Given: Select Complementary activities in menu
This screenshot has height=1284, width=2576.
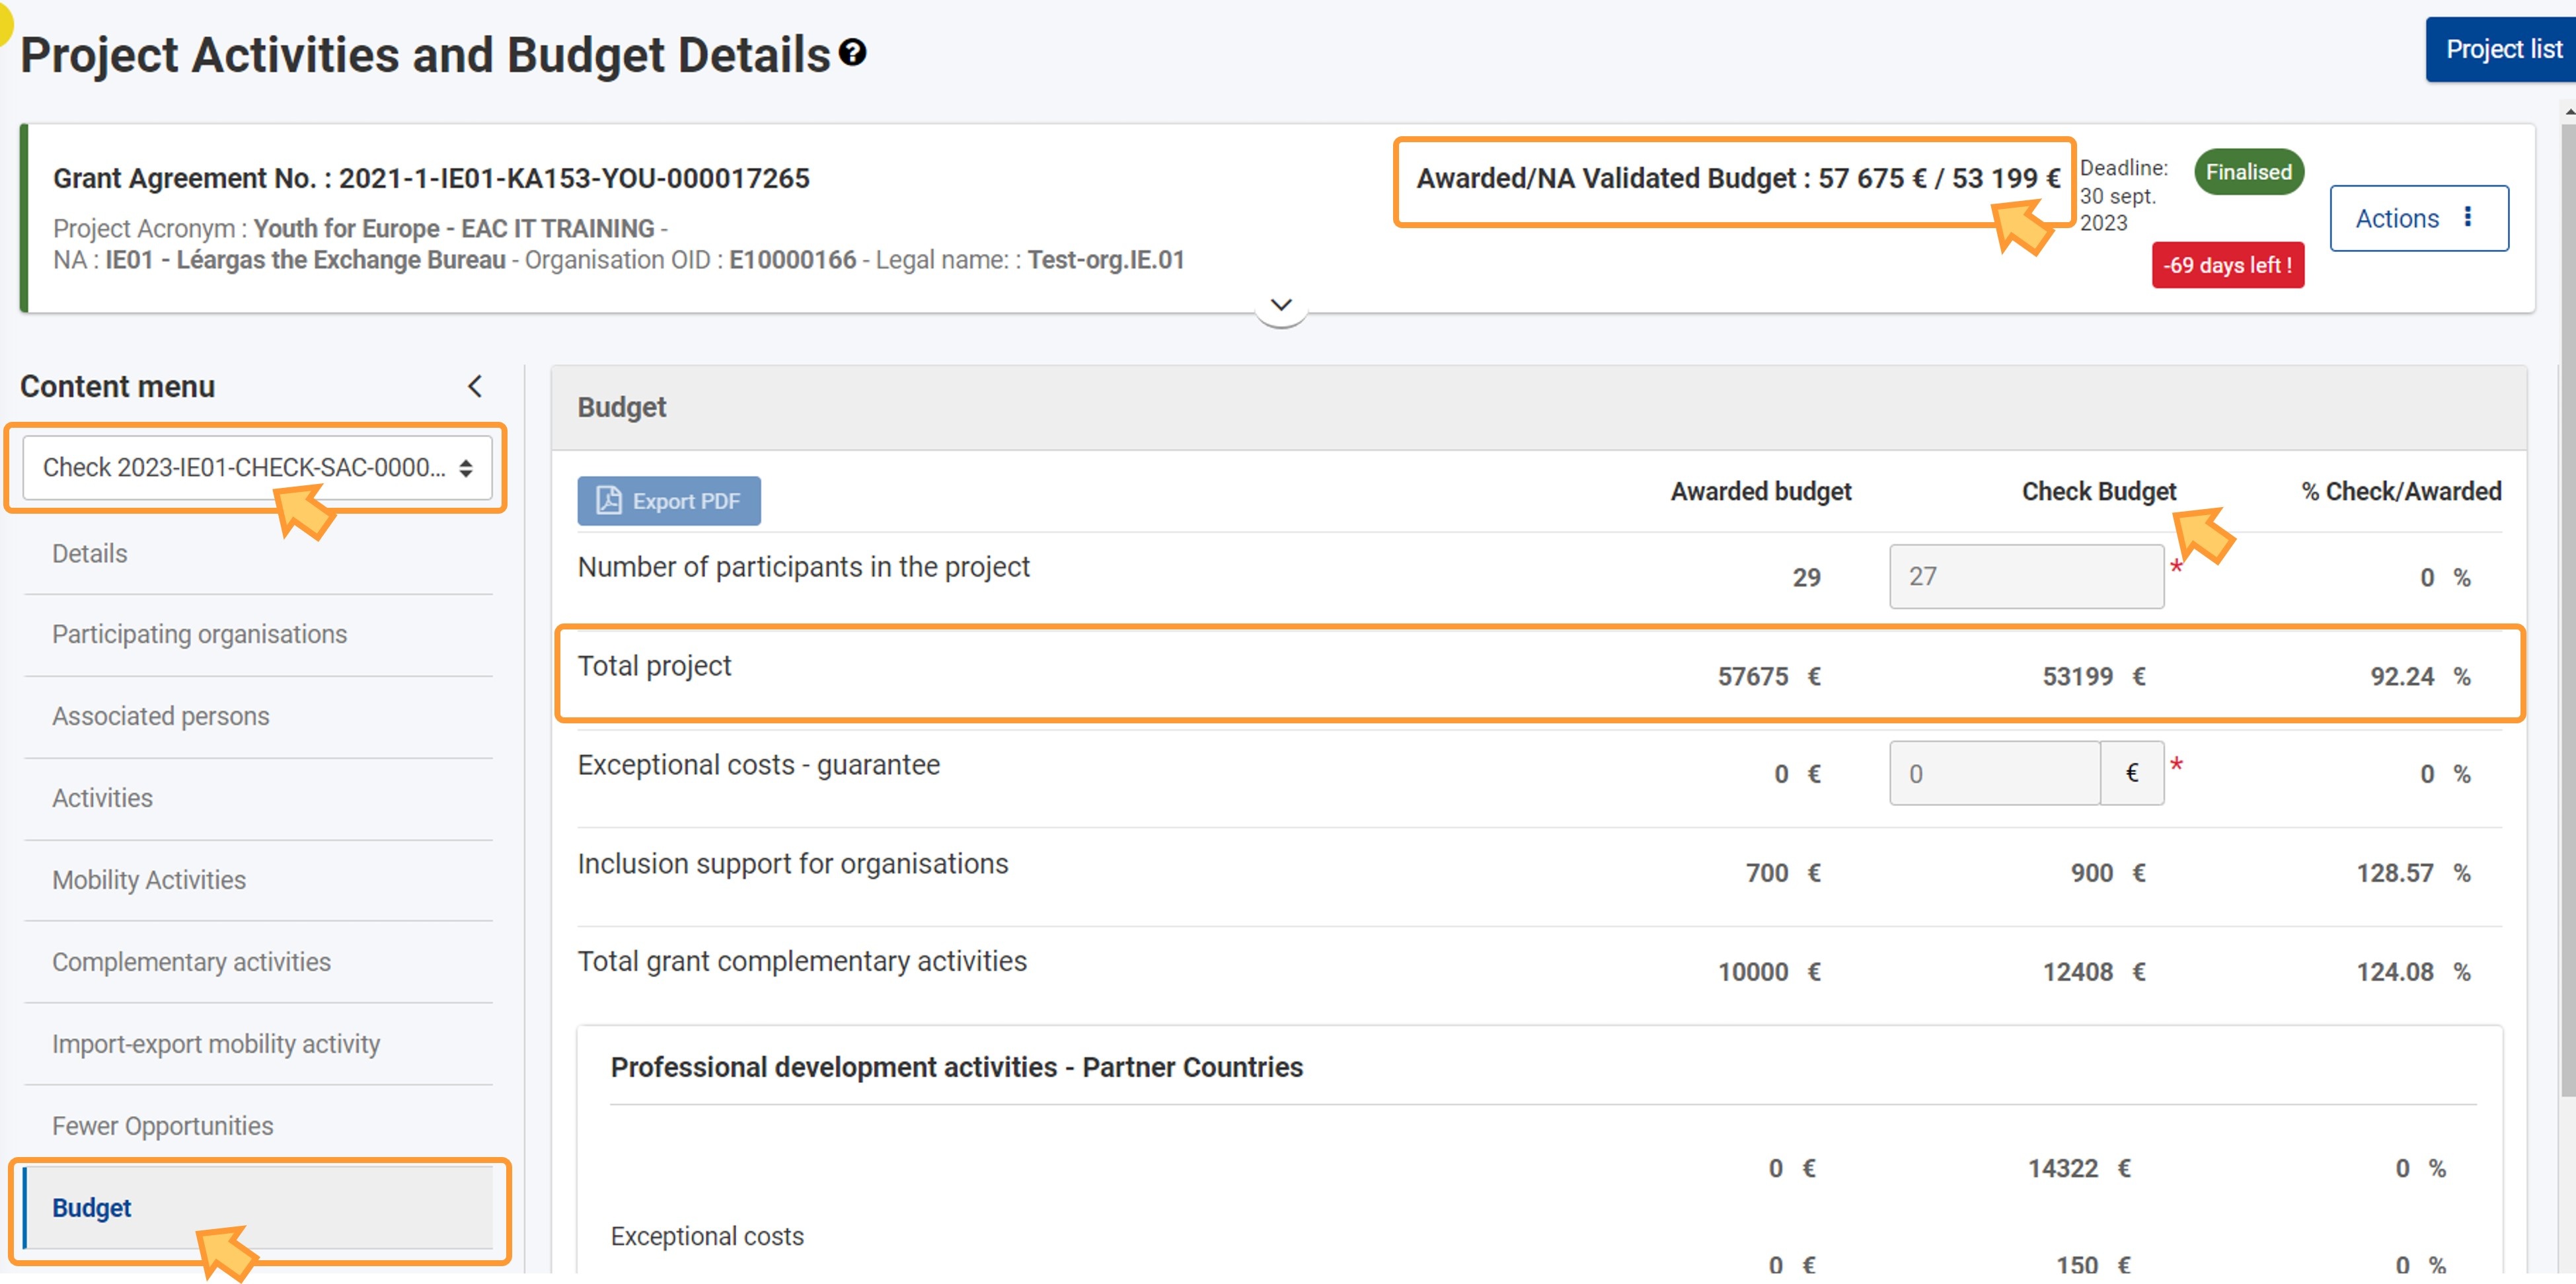Looking at the screenshot, I should click(x=191, y=963).
